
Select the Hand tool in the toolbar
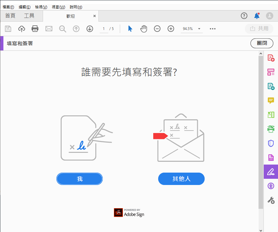pyautogui.click(x=144, y=28)
